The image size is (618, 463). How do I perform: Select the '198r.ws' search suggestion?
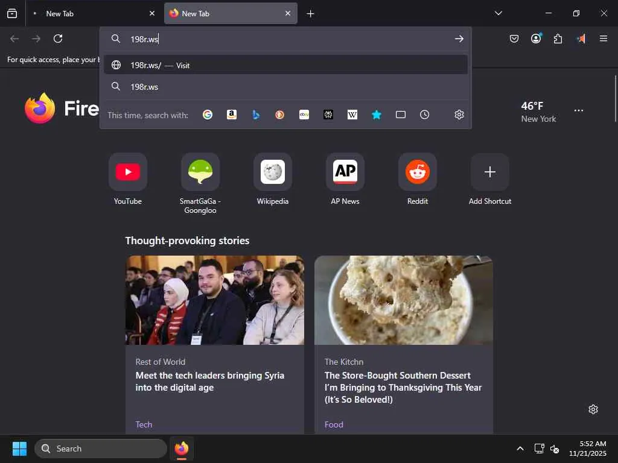[x=285, y=87]
